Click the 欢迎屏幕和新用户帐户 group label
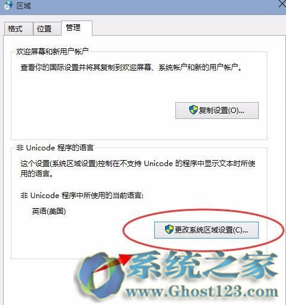The width and height of the screenshot is (286, 305). pos(53,51)
